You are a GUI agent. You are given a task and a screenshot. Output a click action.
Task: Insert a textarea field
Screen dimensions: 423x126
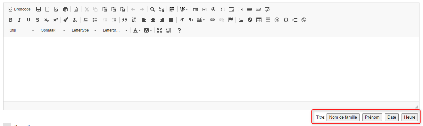(231, 9)
